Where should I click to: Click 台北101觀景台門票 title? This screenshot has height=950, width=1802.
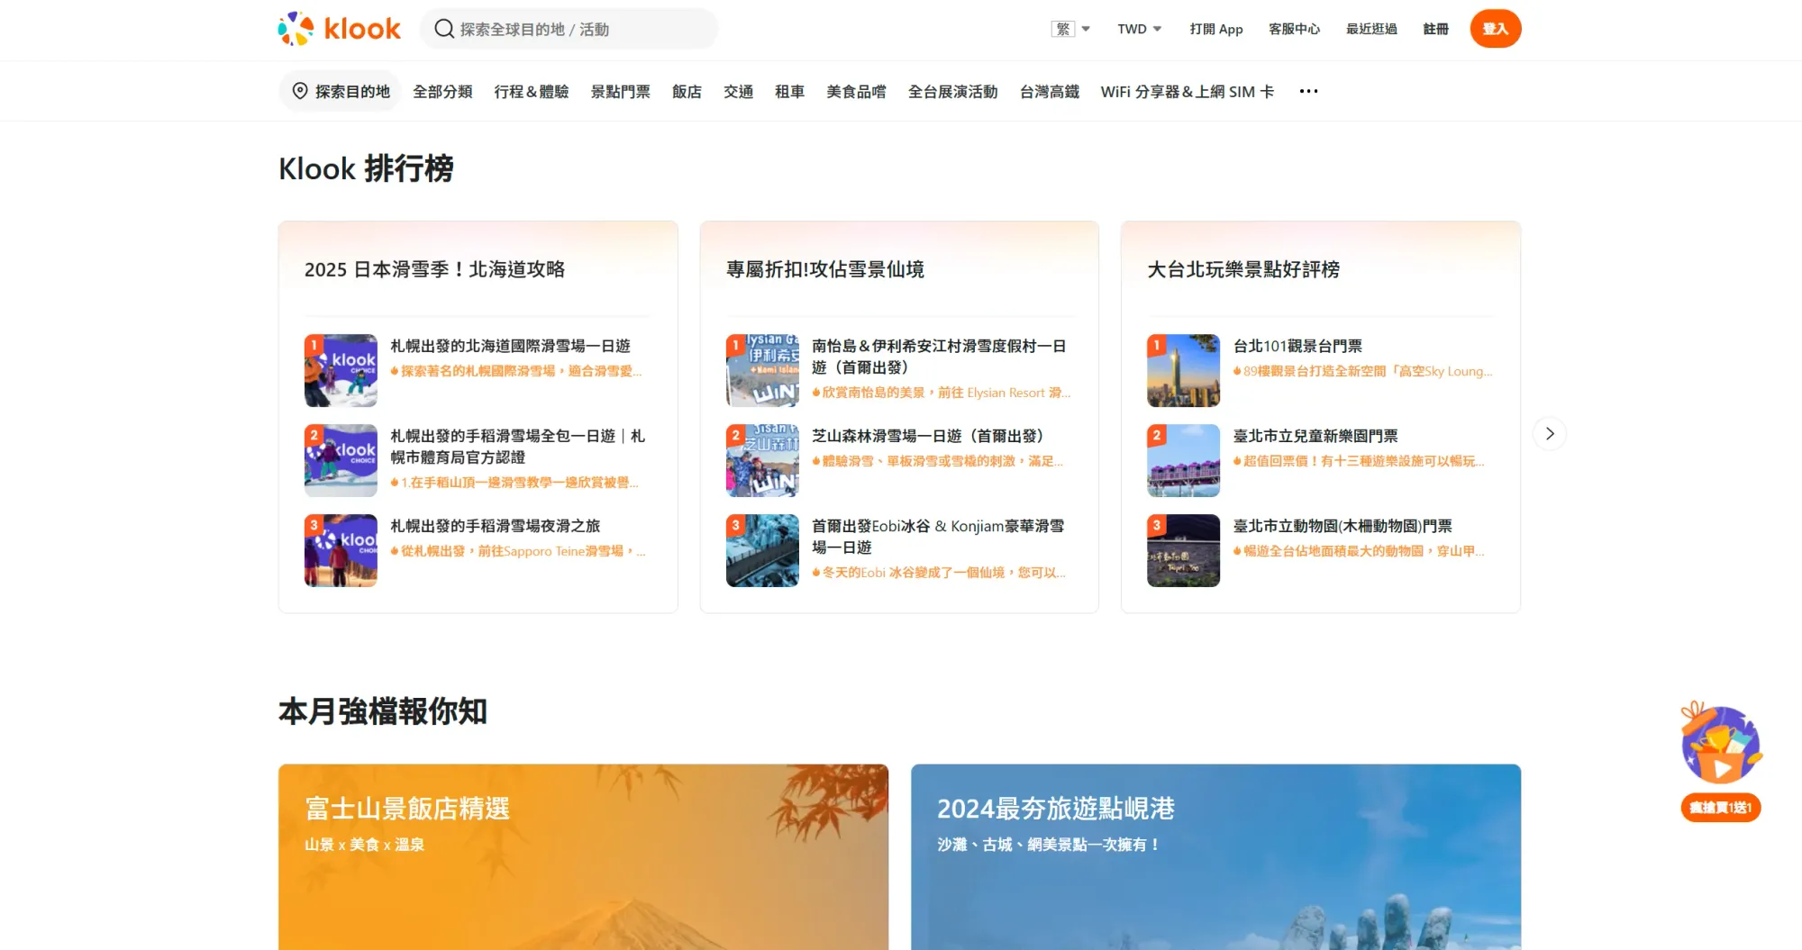coord(1297,346)
